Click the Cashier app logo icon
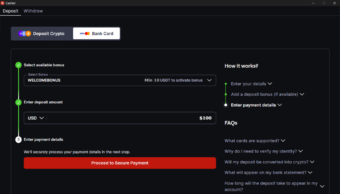340x194 pixels. [3, 3]
